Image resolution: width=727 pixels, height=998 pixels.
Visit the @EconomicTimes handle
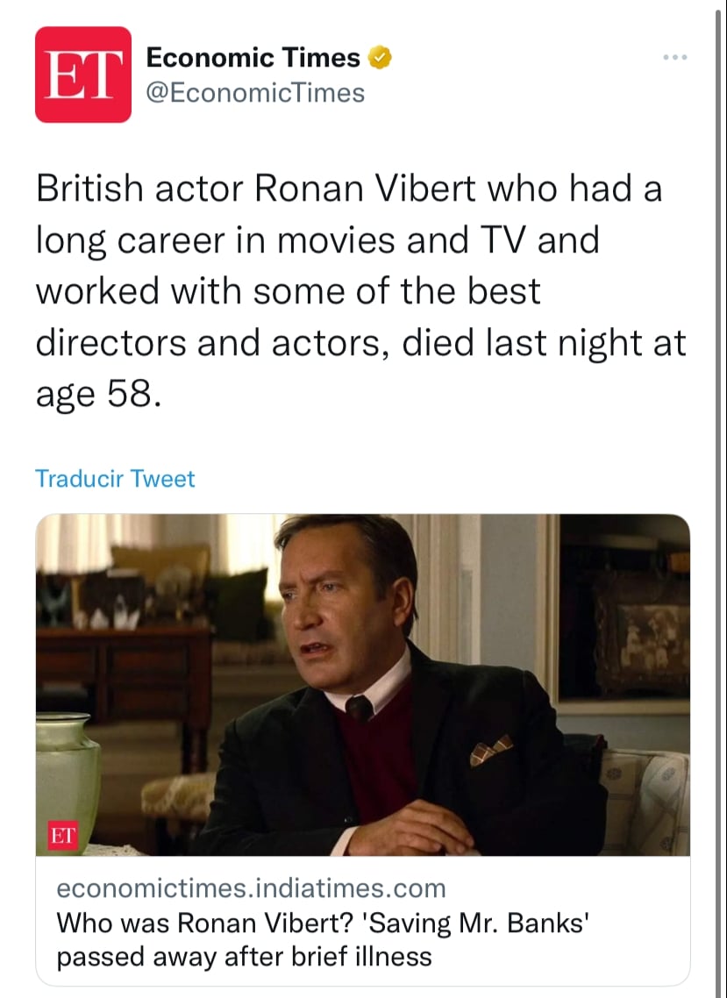[x=255, y=93]
